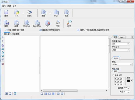Click the 打开 open file icon

click(x=17, y=12)
